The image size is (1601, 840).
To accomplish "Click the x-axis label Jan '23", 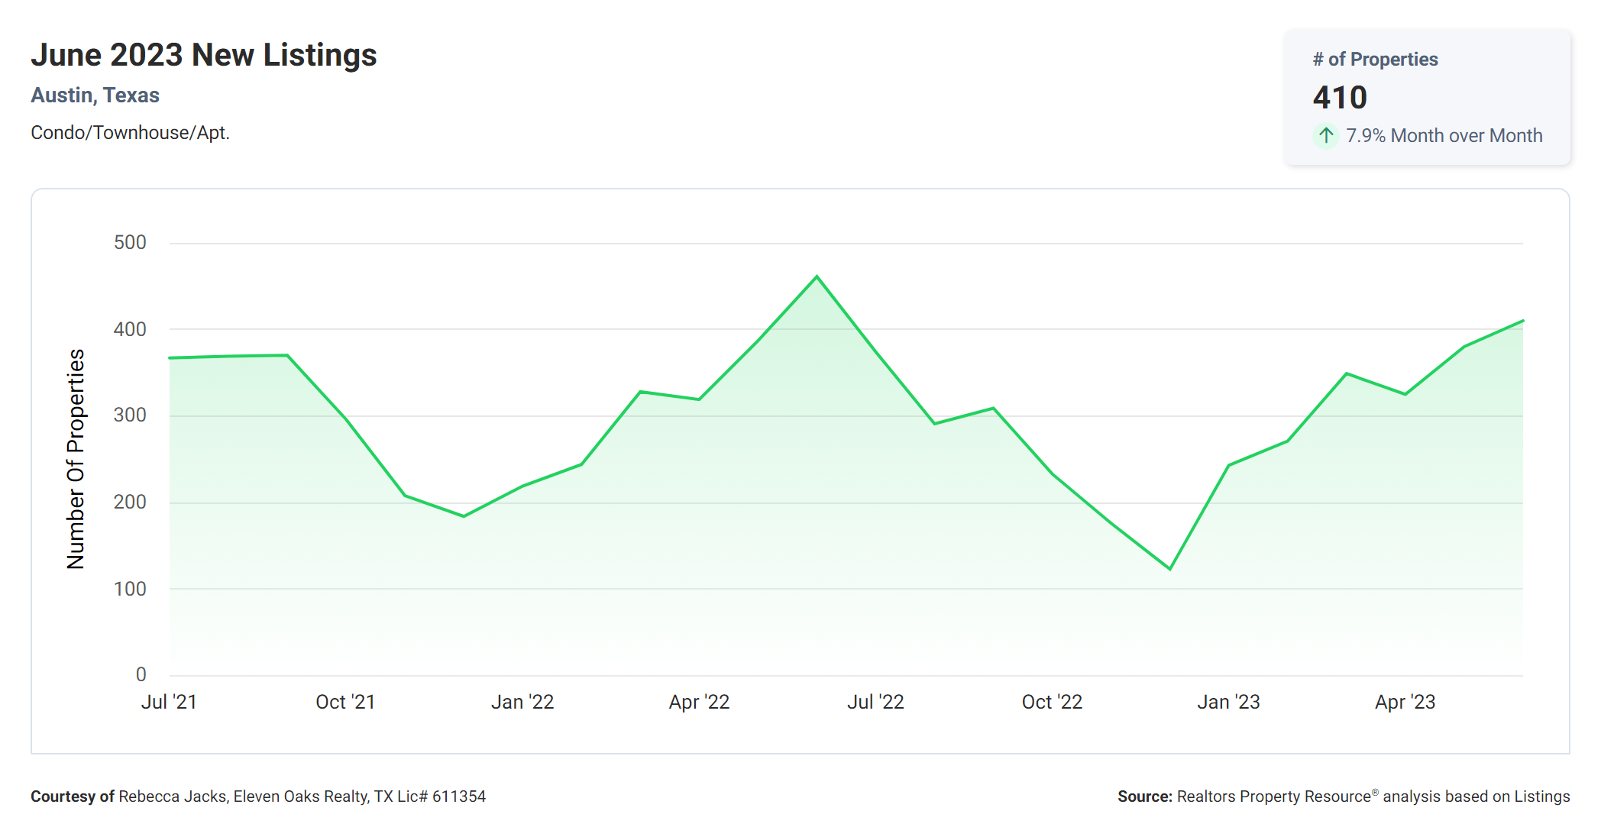I will pos(1228,702).
